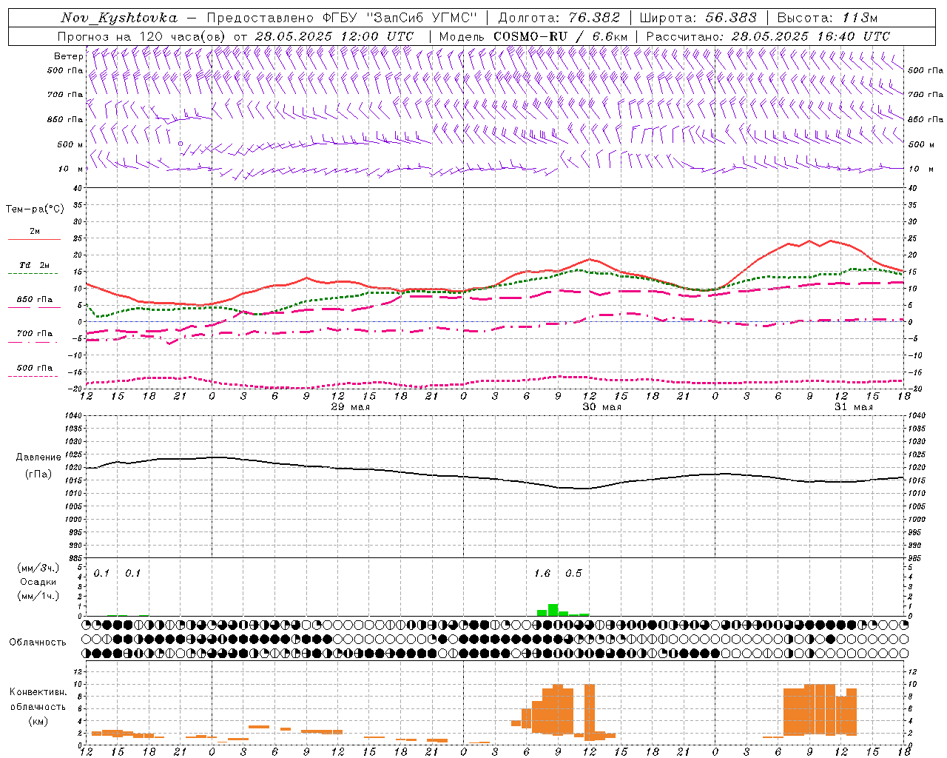The height and width of the screenshot is (758, 947).
Task: Click the '700 гПа' temperature legend entry
Action: tap(34, 334)
